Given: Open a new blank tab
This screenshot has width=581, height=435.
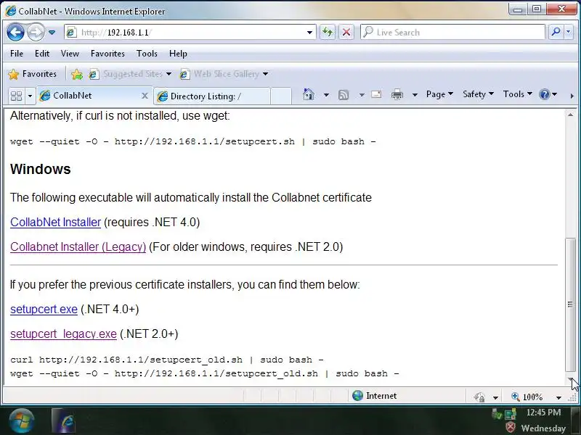Looking at the screenshot, I should (281, 96).
